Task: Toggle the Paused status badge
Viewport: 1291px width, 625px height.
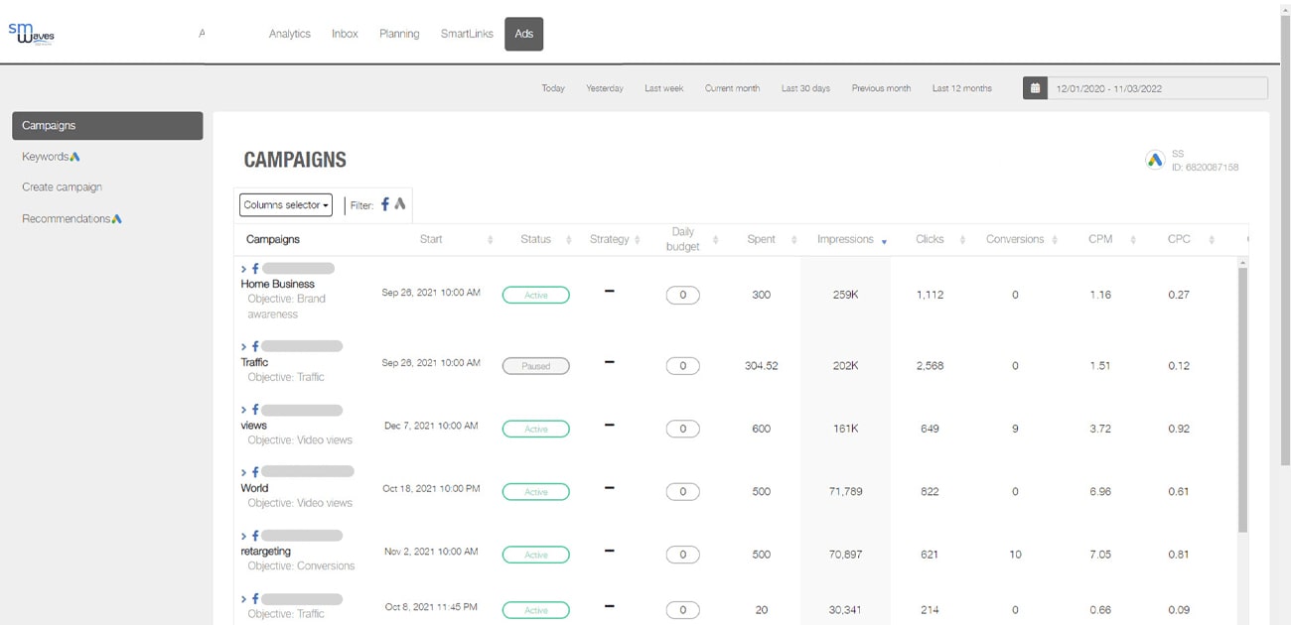Action: [x=535, y=366]
